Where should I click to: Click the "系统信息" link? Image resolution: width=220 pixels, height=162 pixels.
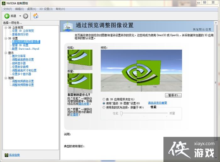pos(14,155)
